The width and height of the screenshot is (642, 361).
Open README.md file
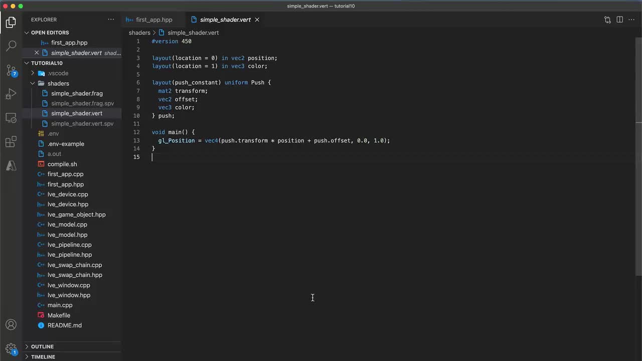click(x=64, y=325)
